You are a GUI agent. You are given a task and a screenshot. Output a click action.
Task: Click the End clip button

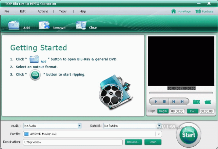[192, 111]
